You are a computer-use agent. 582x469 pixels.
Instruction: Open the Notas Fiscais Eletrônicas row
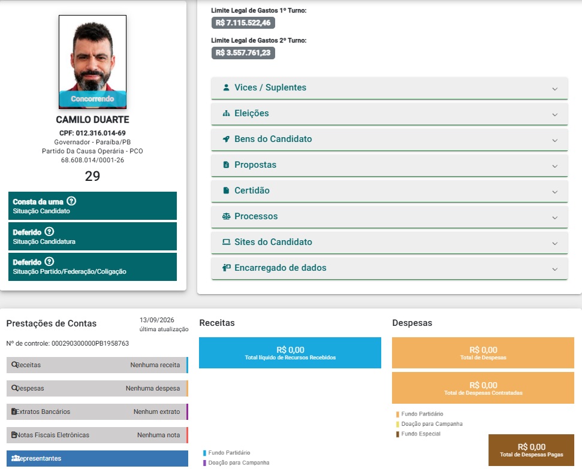click(97, 435)
